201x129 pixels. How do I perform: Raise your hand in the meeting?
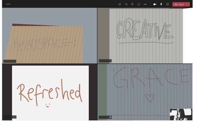(132, 4)
